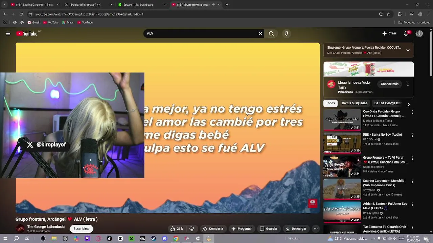Open the apps grid in bookmarks bar
Image resolution: width=433 pixels, height=243 pixels.
[x=4, y=23]
